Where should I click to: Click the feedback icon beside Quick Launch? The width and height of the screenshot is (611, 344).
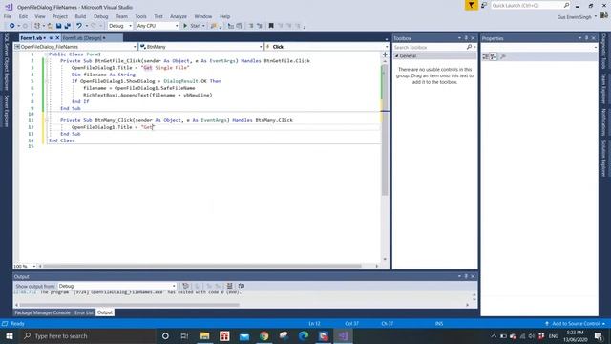tap(484, 5)
